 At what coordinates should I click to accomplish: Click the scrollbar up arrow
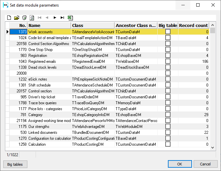[212, 25]
